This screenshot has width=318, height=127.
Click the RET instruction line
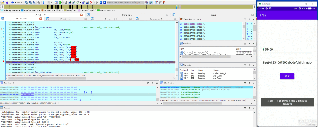coord(90,62)
